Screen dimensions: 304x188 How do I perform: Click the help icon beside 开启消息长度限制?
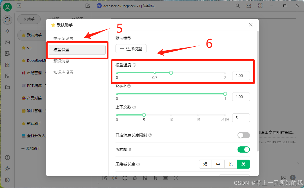[150, 135]
